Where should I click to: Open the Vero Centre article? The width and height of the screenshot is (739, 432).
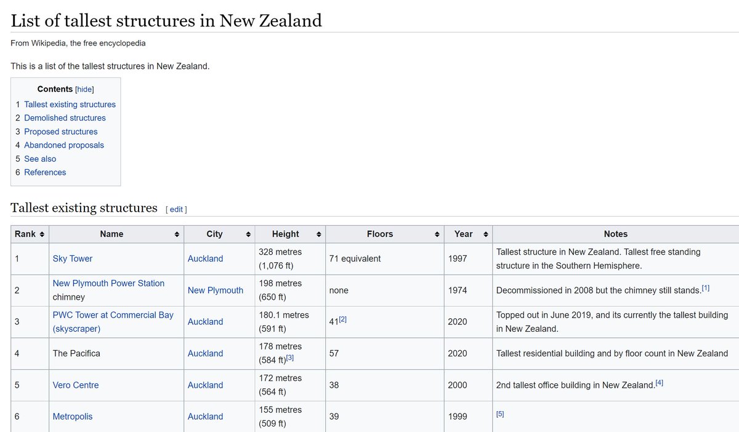(x=76, y=385)
